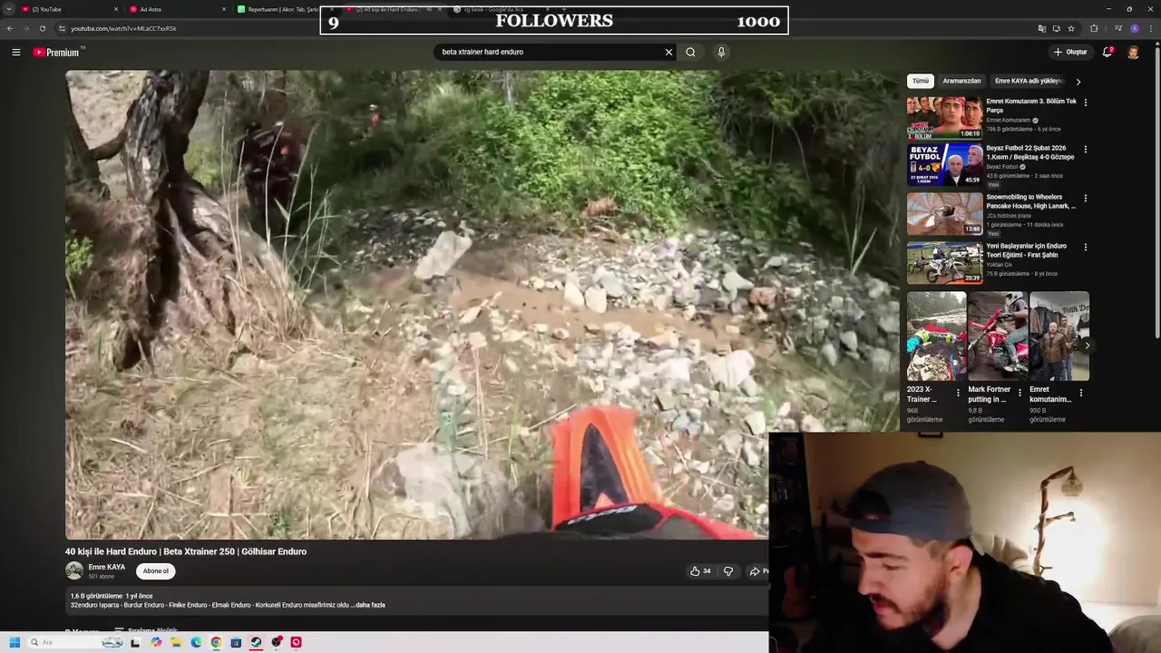The height and width of the screenshot is (653, 1161).
Task: Click the magnifier search button
Action: (x=690, y=52)
